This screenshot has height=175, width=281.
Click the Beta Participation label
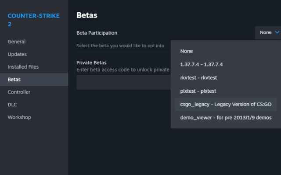point(97,33)
